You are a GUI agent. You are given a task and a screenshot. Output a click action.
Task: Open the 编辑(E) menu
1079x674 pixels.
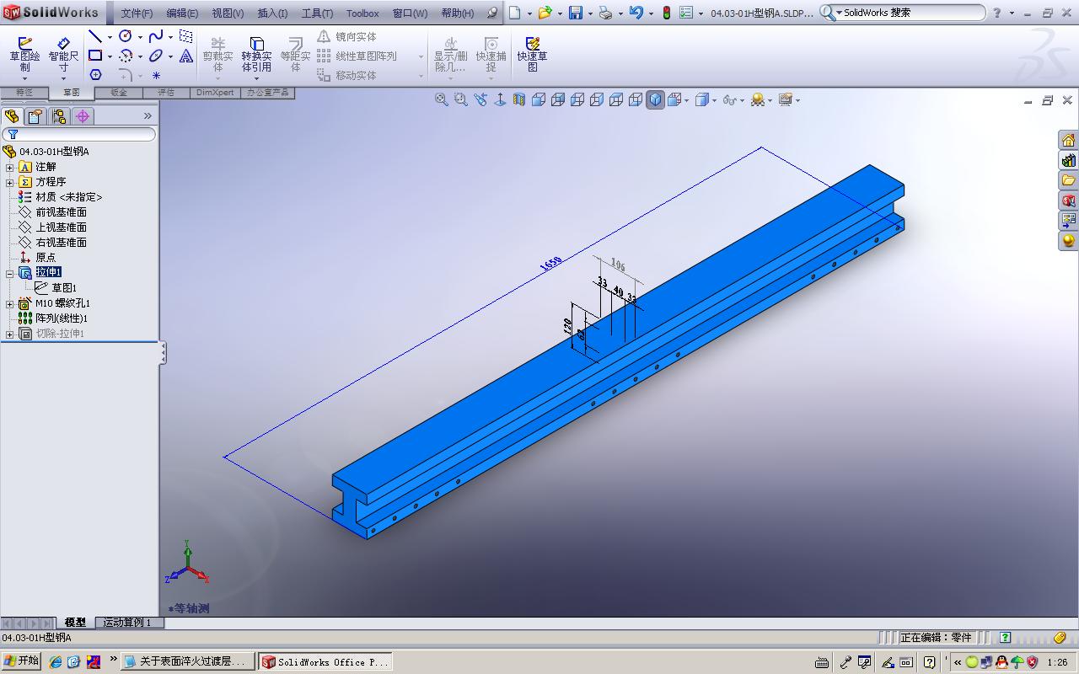(x=182, y=13)
